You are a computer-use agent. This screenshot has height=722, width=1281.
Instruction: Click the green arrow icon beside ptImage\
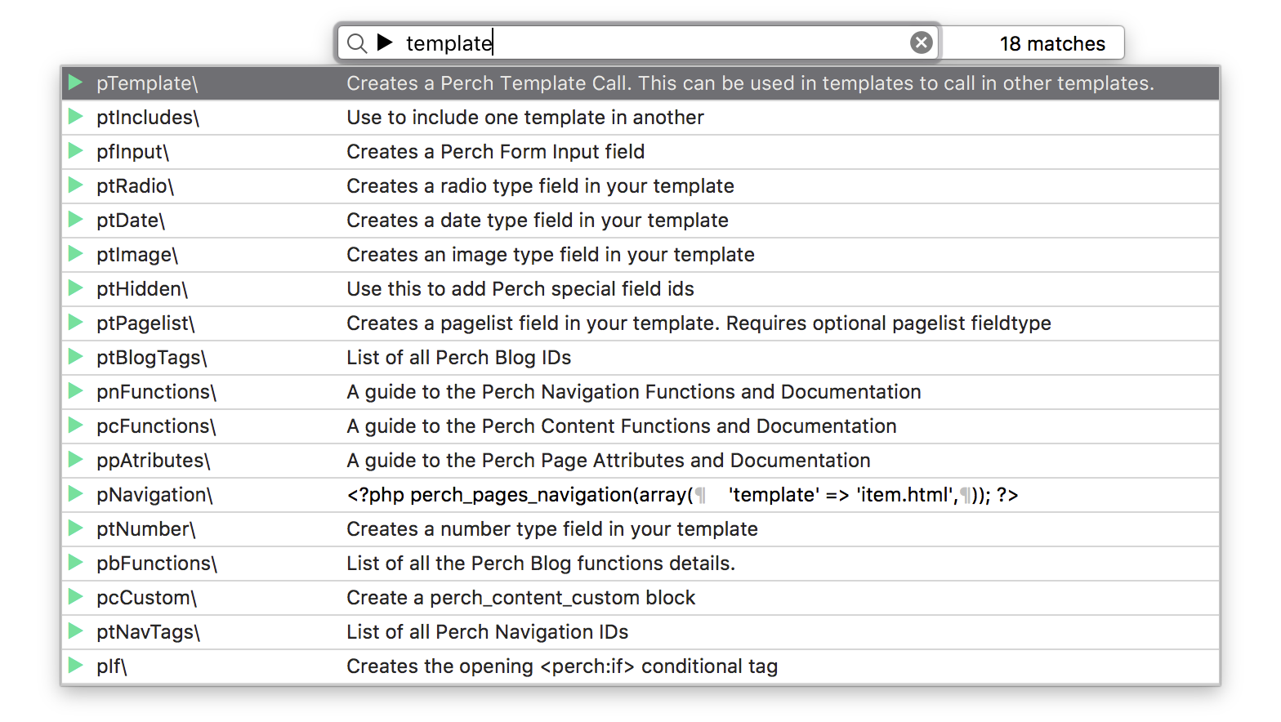click(x=76, y=254)
